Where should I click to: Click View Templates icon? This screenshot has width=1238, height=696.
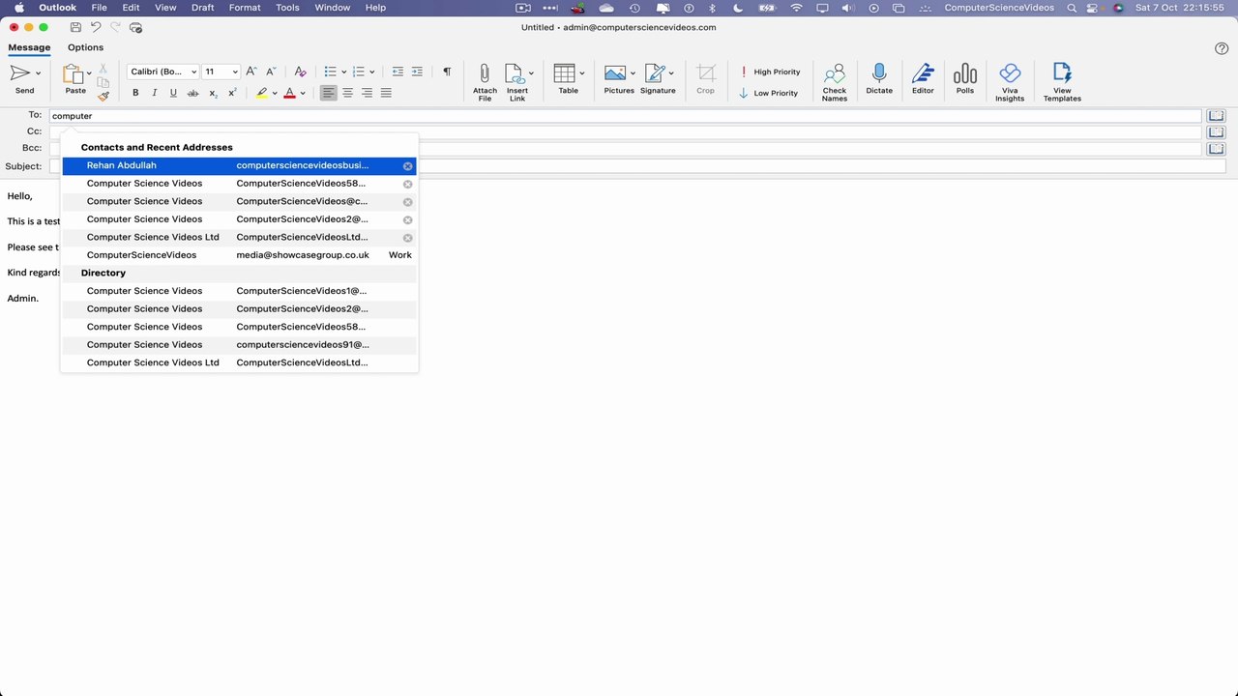coord(1062,74)
